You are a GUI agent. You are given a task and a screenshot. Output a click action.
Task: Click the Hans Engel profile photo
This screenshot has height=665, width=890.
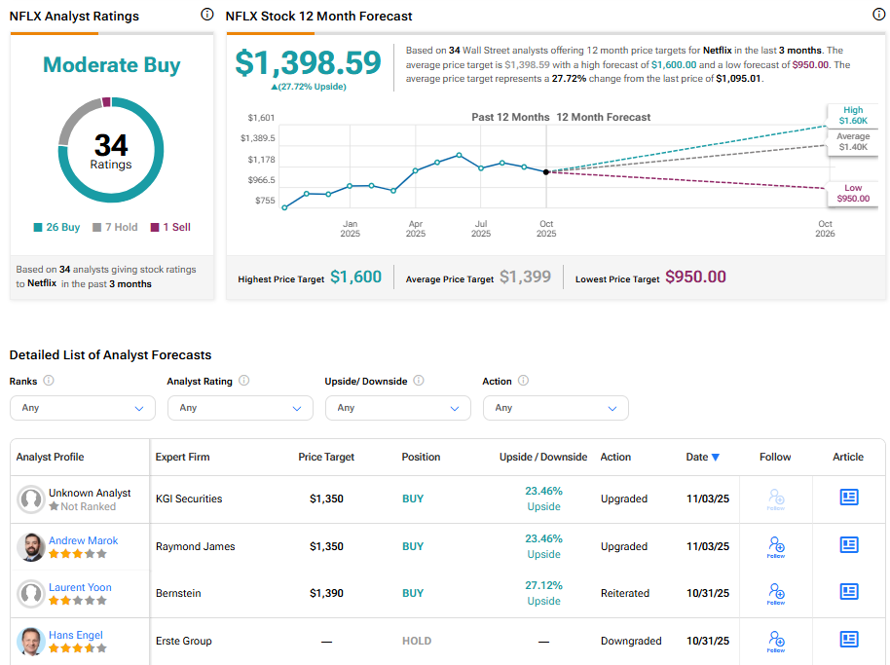[x=31, y=641]
